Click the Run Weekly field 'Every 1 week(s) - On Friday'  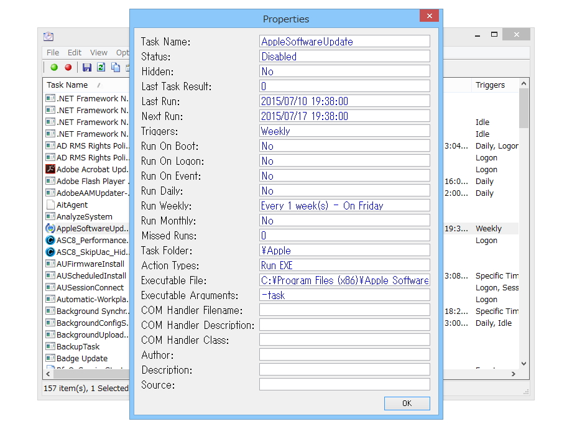point(344,205)
